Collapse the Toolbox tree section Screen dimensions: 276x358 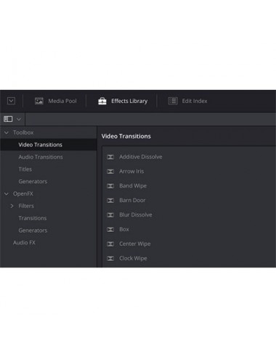pos(7,133)
